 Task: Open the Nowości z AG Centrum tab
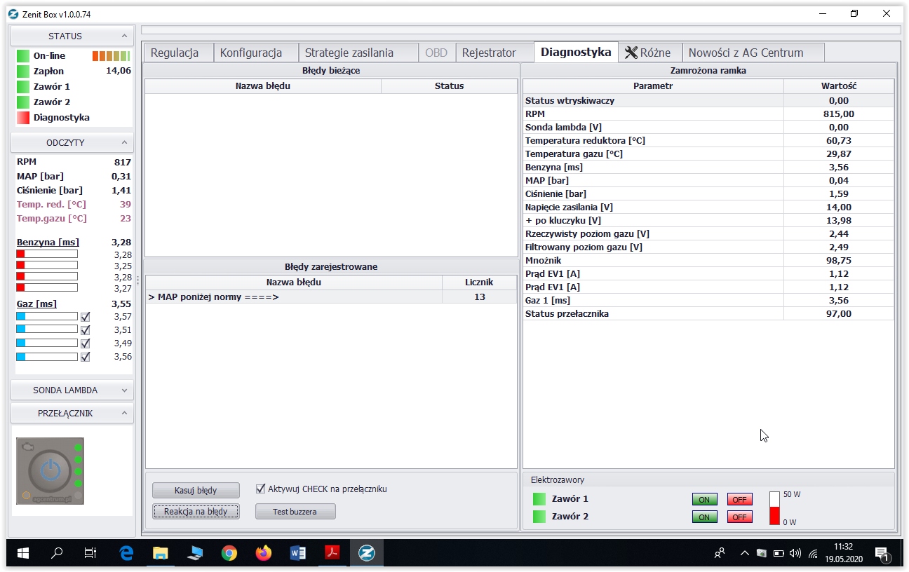click(x=753, y=53)
